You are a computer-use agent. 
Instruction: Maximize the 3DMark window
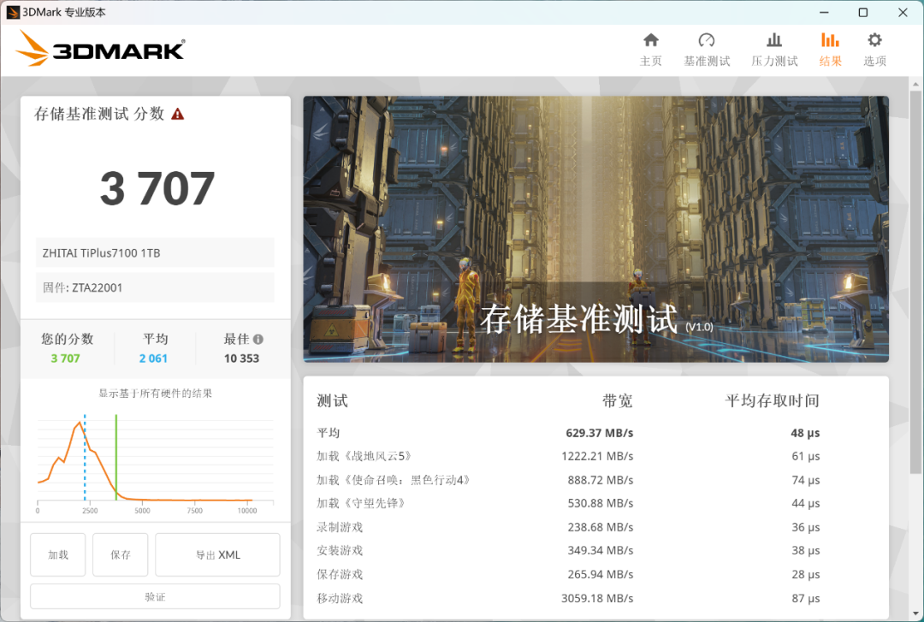[862, 12]
